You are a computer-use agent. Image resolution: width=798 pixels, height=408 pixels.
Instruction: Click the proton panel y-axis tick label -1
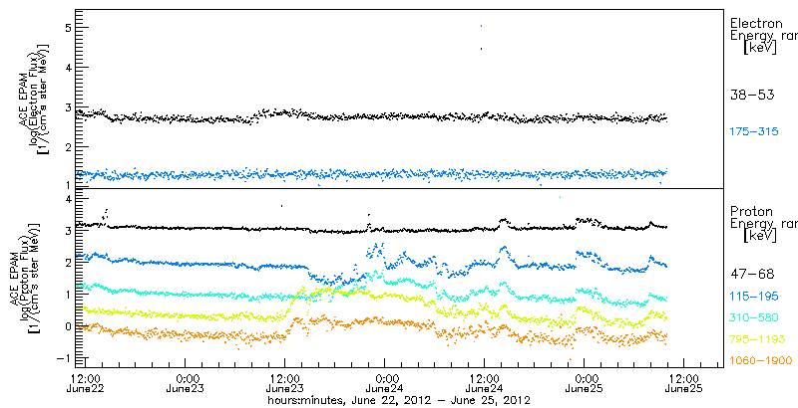coord(62,358)
